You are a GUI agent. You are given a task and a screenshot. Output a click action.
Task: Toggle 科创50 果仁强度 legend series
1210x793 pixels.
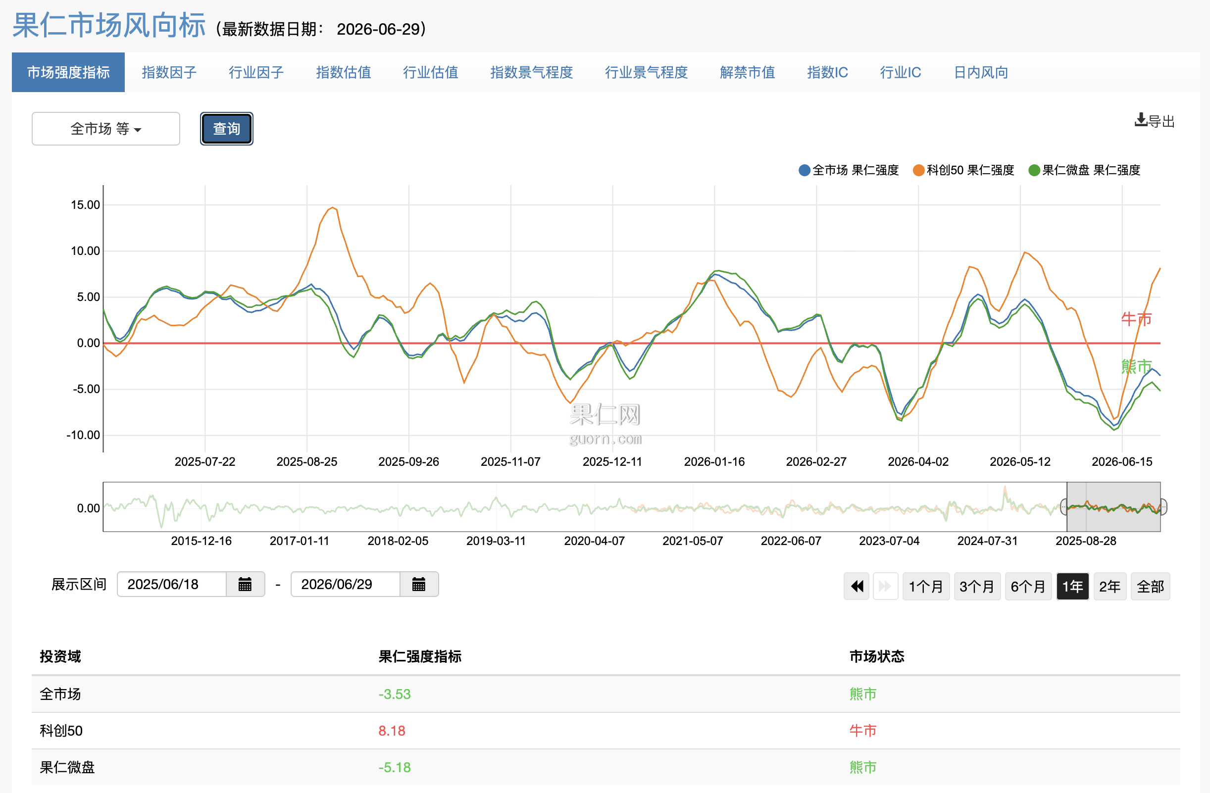tap(963, 170)
